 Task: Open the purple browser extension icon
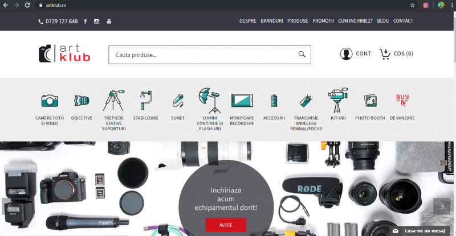click(426, 5)
